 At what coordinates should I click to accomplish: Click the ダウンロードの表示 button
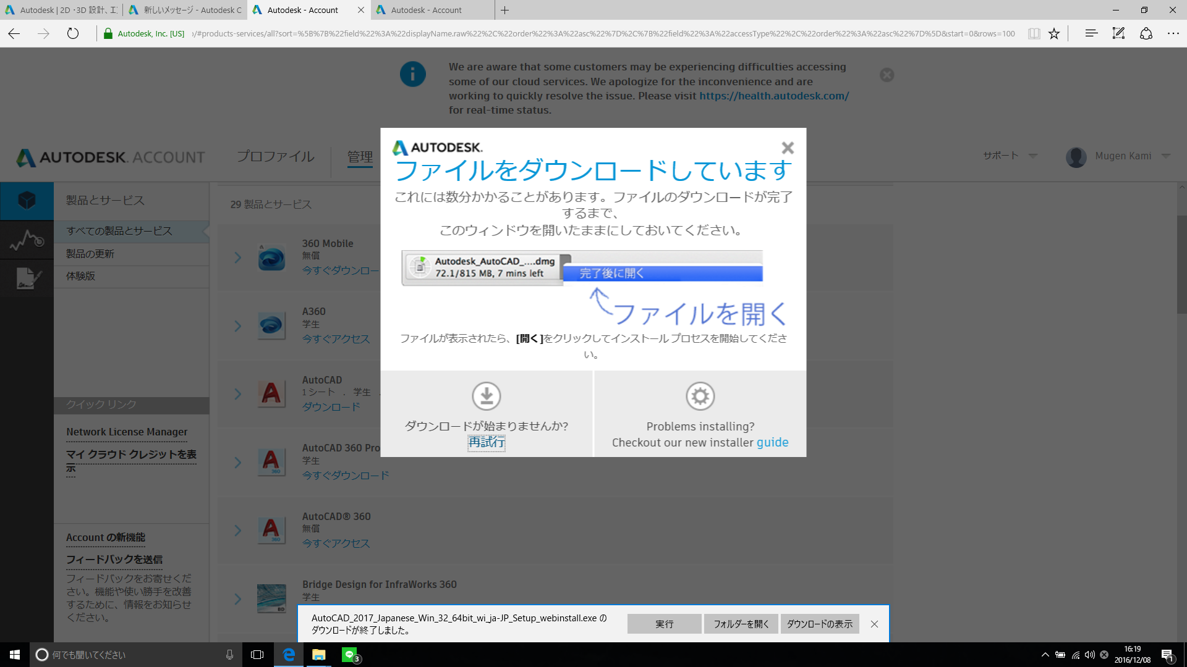820,624
